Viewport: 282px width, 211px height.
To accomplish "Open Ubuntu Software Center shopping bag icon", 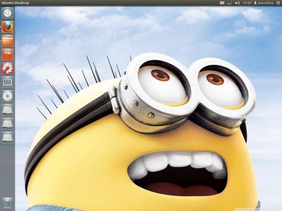I will click(x=7, y=55).
